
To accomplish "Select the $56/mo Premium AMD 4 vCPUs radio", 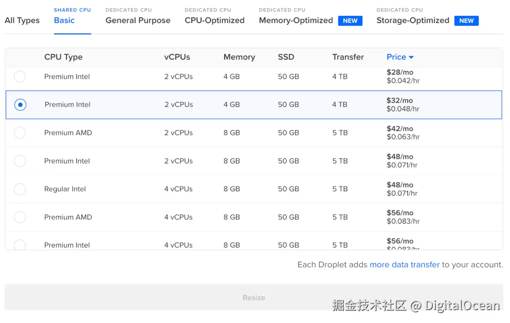I will pyautogui.click(x=19, y=217).
